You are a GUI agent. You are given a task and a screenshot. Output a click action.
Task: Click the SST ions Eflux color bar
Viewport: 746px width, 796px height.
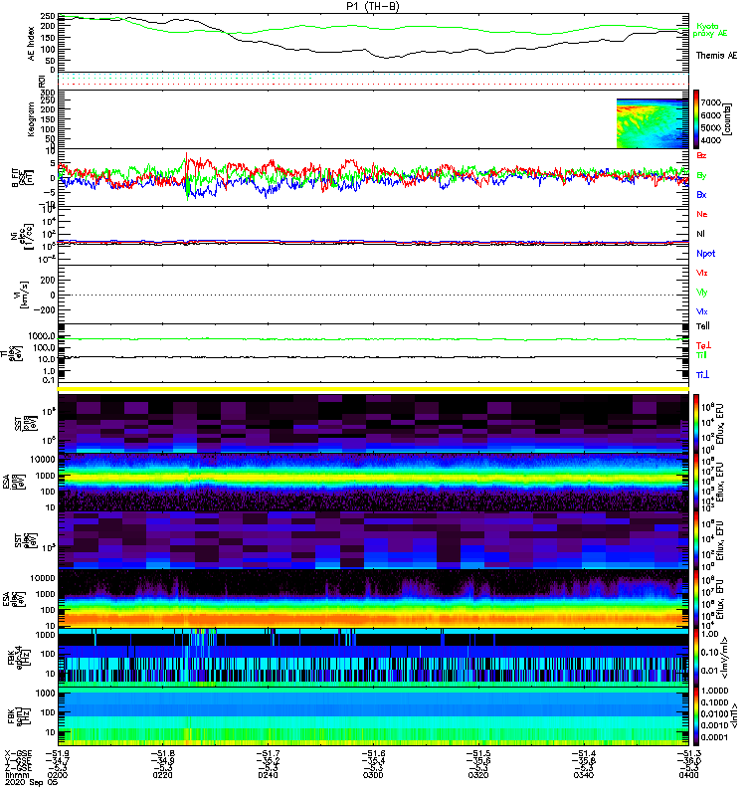point(696,424)
